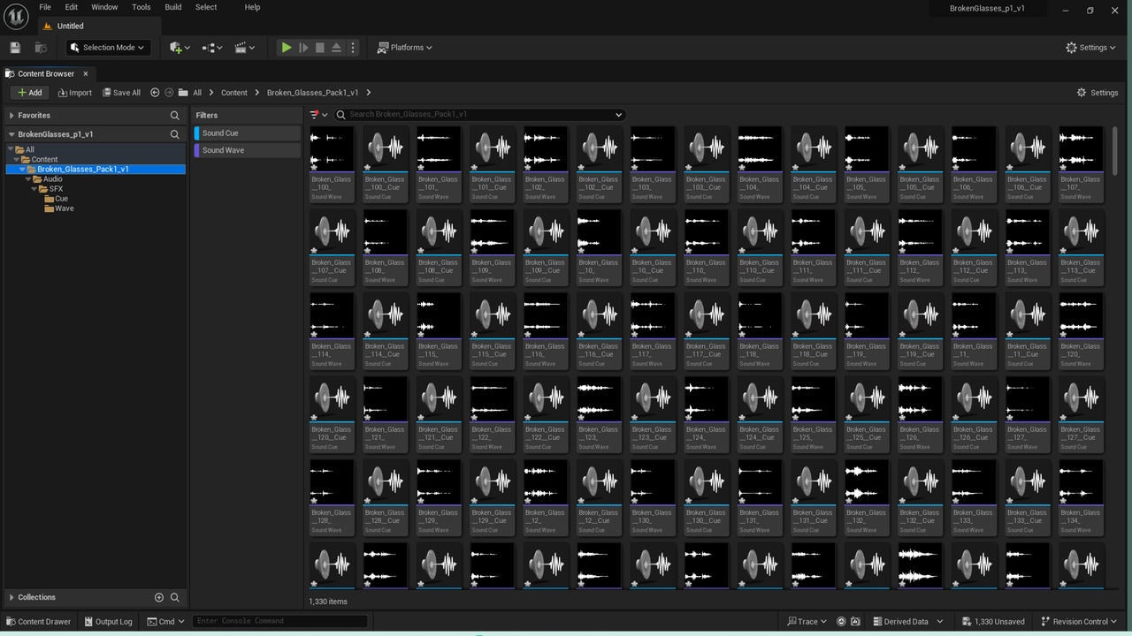Save the current level with the floppy disk icon

15,48
